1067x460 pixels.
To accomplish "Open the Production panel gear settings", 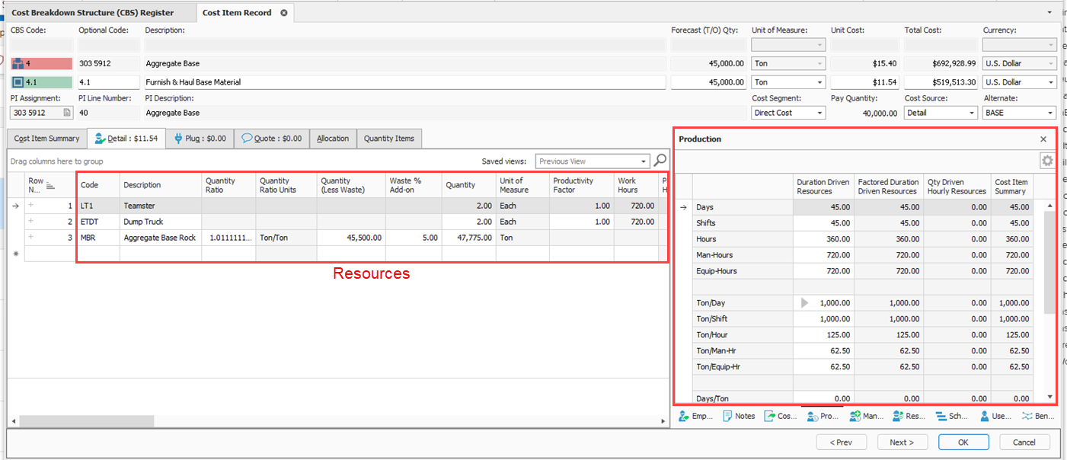I will click(1047, 161).
